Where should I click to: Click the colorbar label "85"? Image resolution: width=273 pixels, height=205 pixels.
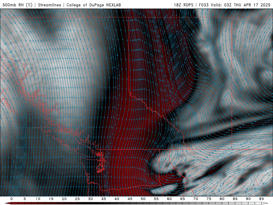click(235, 199)
